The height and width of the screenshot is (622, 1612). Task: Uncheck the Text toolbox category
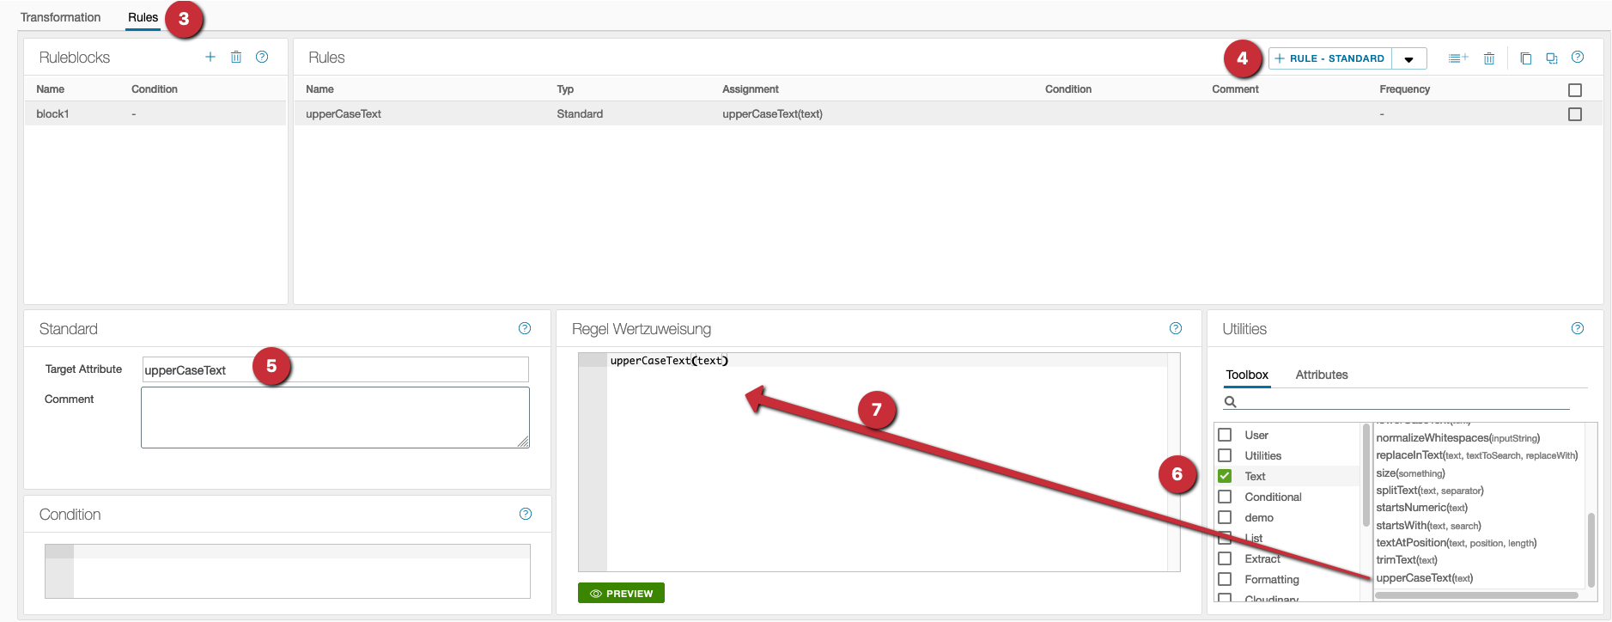coord(1225,476)
